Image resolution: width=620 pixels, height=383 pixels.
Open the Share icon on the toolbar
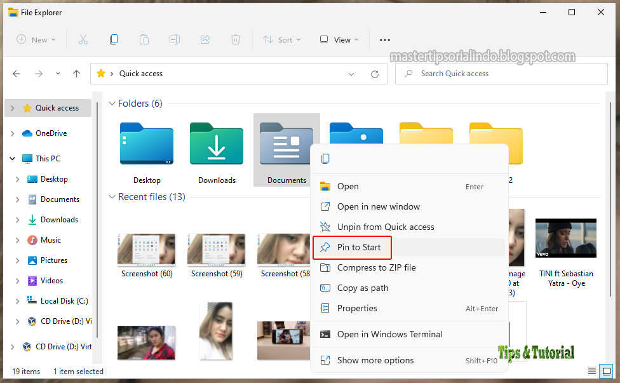coord(205,39)
